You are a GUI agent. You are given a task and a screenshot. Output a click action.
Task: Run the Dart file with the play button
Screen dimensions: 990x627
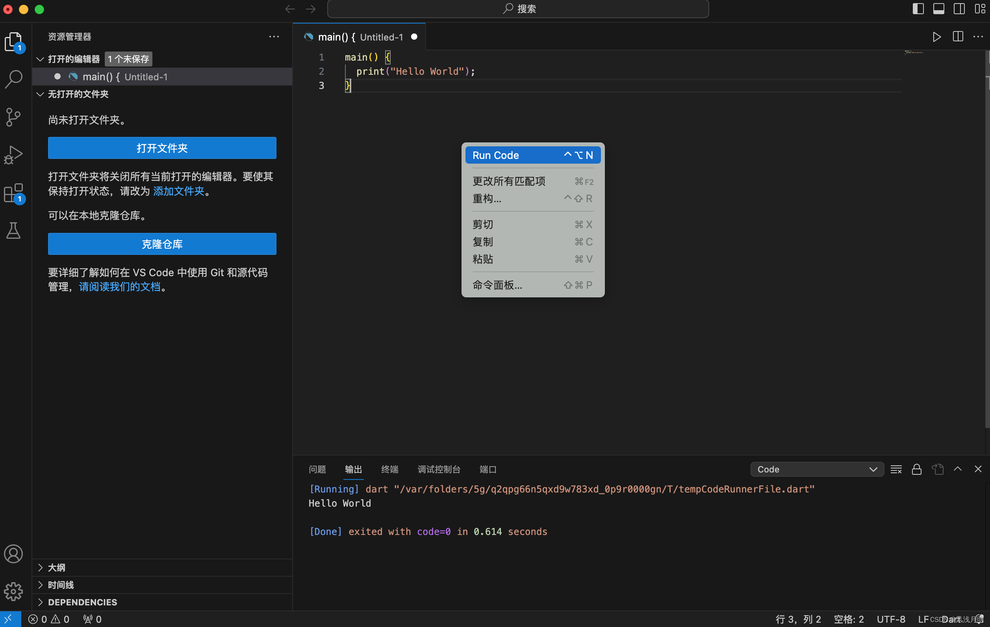click(x=936, y=37)
